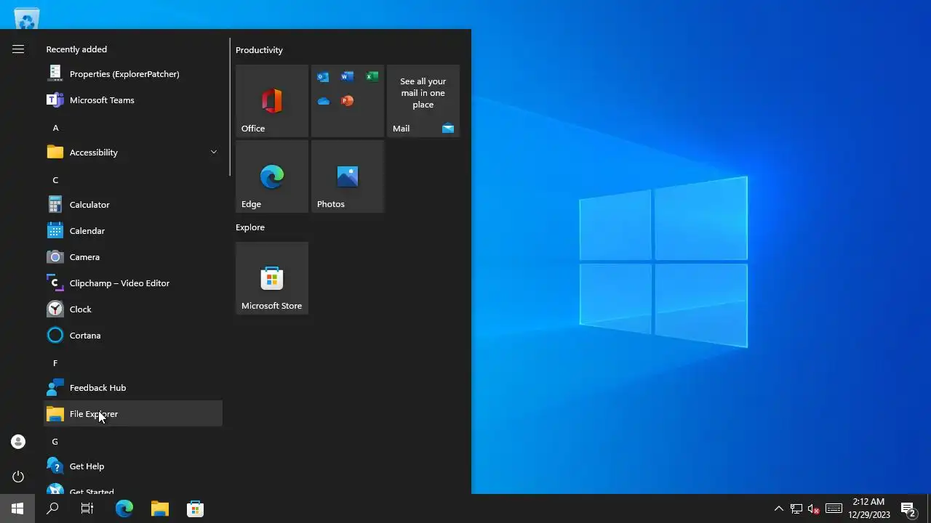931x523 pixels.
Task: Launch Edge from the taskbar
Action: coord(124,508)
